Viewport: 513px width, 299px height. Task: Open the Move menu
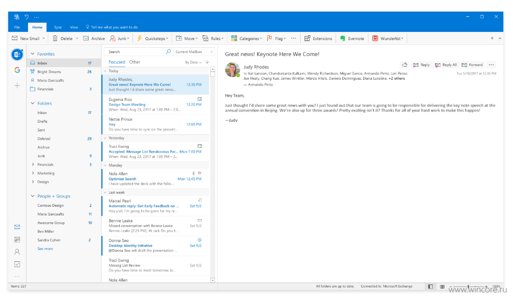pyautogui.click(x=187, y=38)
